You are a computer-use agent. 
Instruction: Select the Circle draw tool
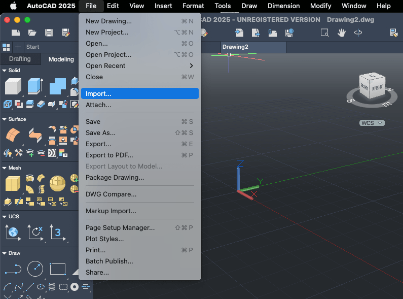pos(35,269)
